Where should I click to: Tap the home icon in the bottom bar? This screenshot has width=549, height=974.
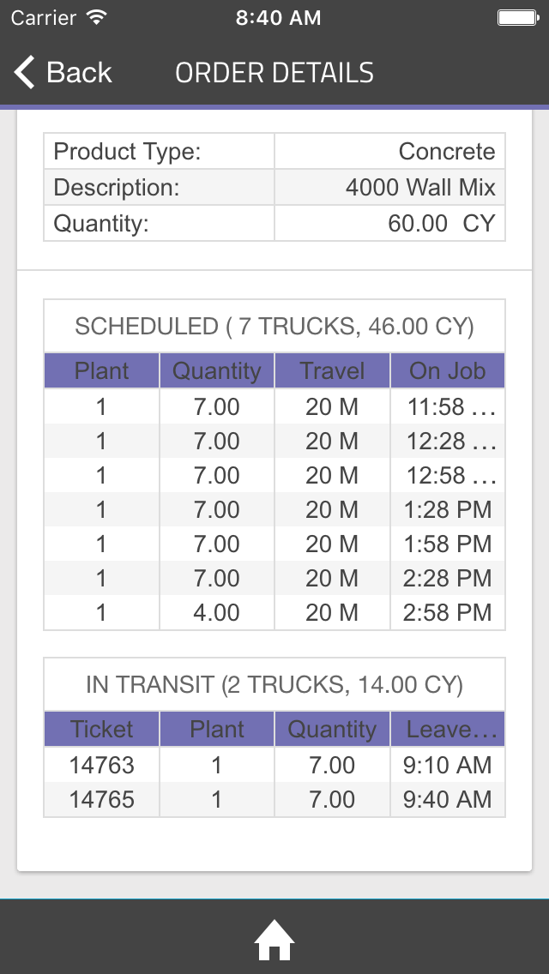click(x=274, y=940)
